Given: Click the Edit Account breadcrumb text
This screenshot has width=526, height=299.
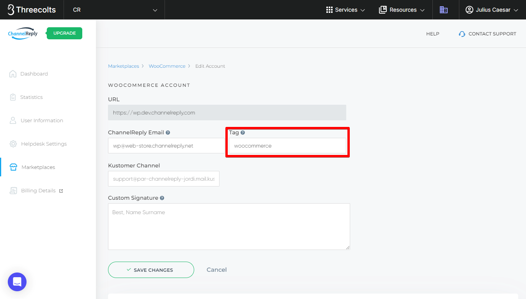Looking at the screenshot, I should pyautogui.click(x=210, y=66).
